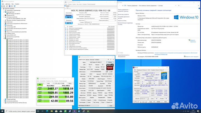The width and height of the screenshot is (201, 113).
Task: Open the Настройки menu in CrystalDiskMark
Action: 43,81
